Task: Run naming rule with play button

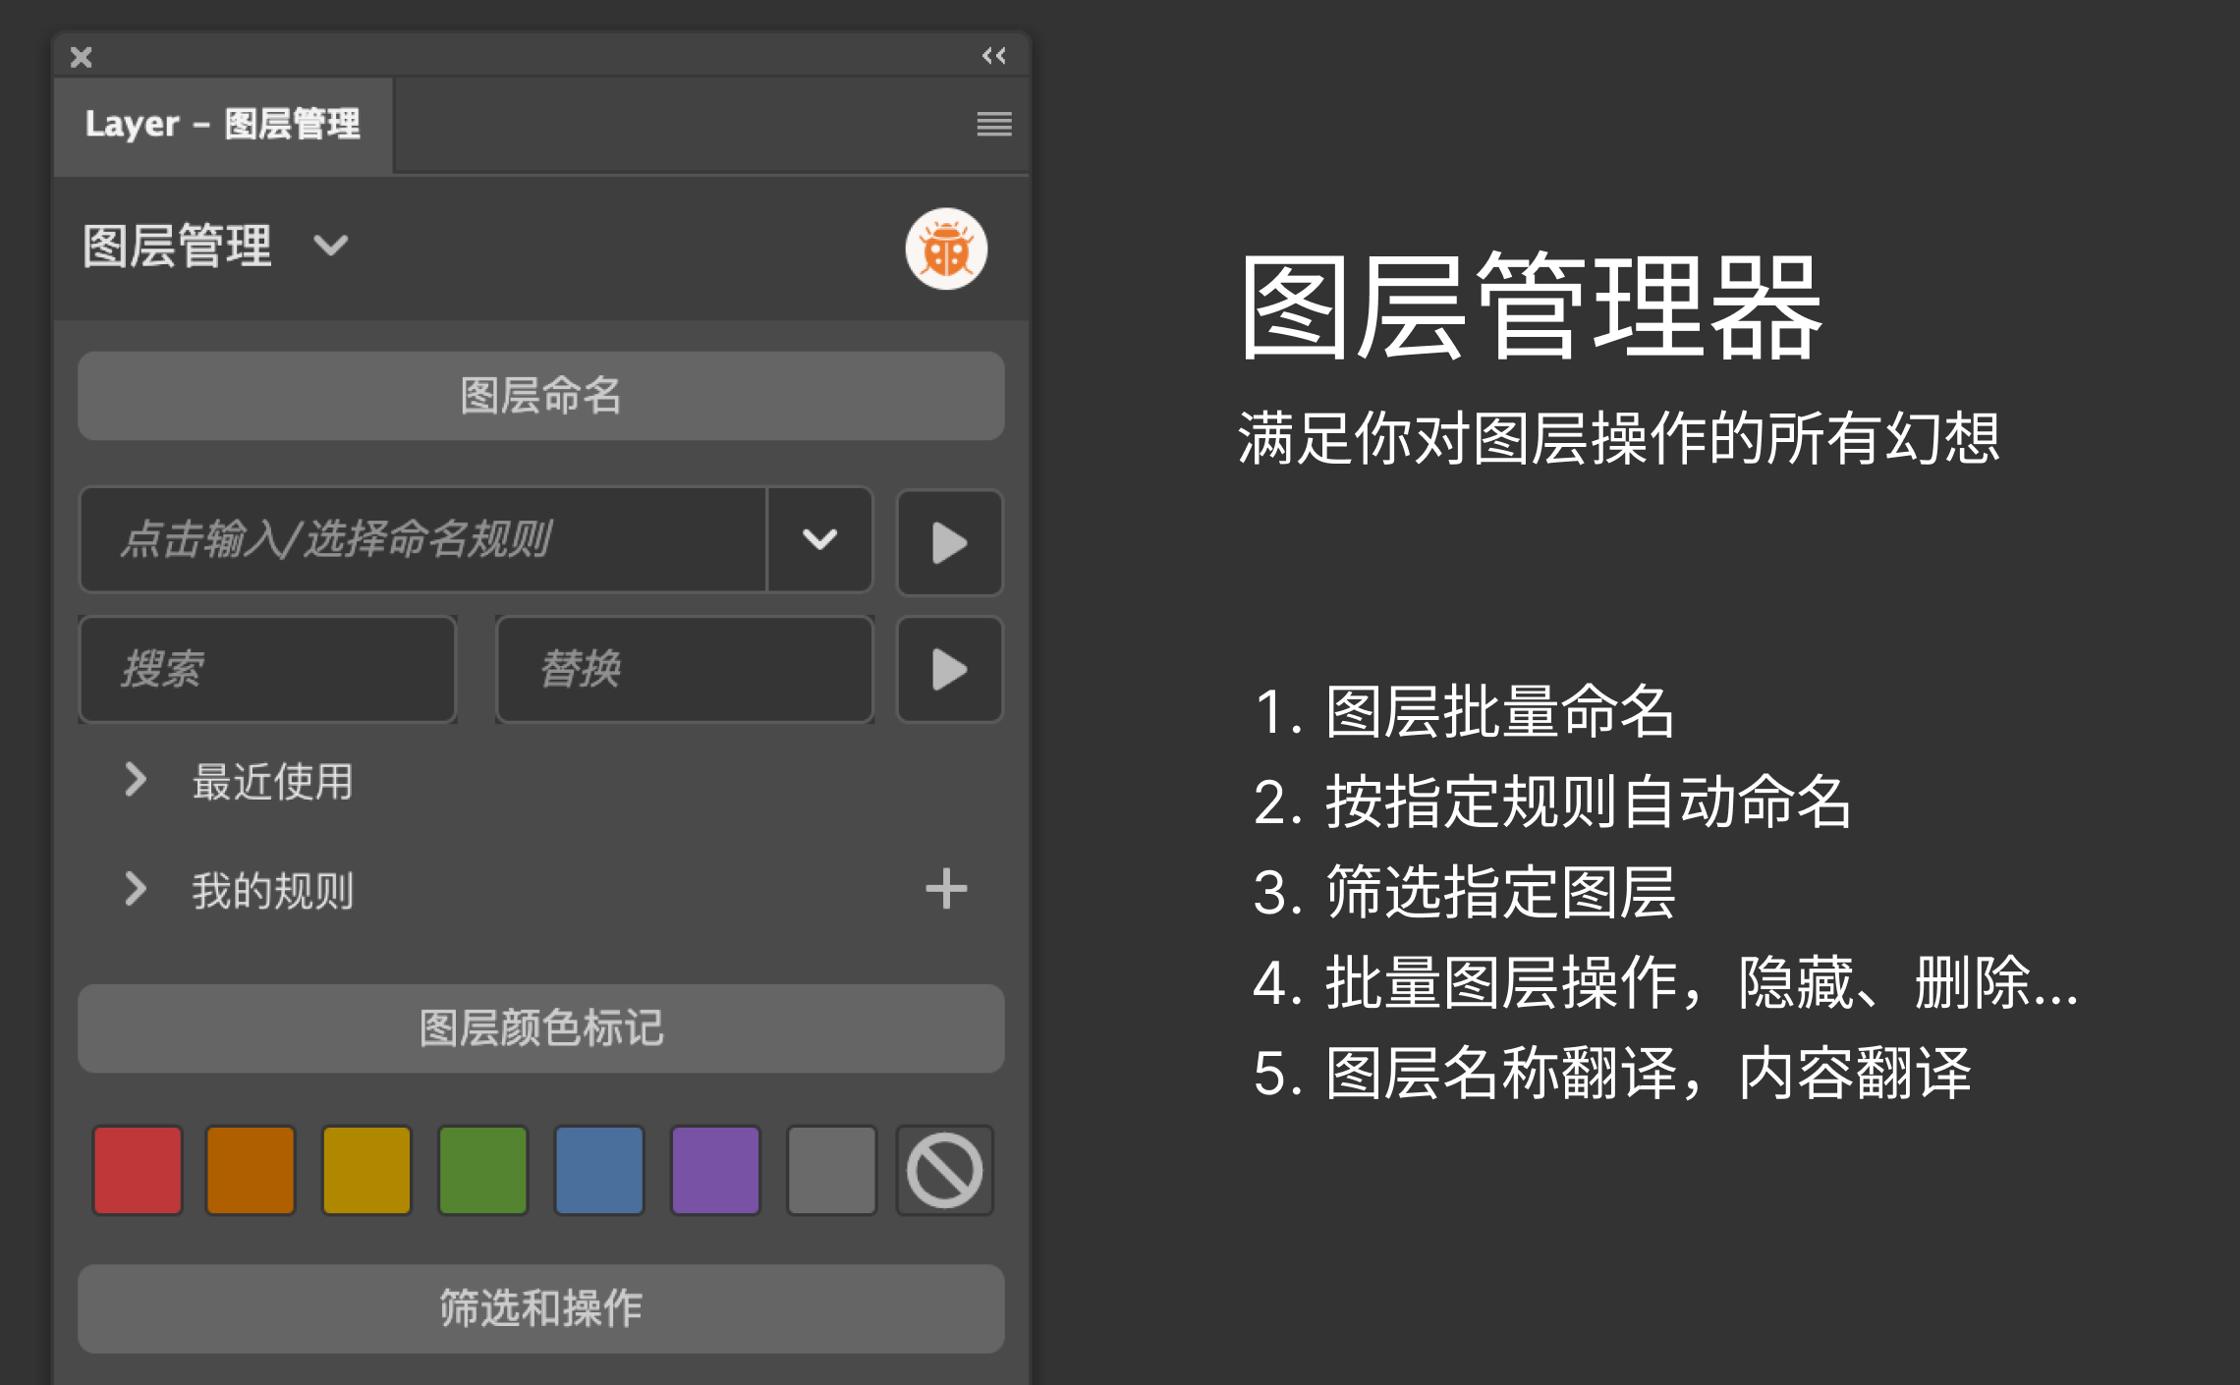Action: tap(949, 542)
